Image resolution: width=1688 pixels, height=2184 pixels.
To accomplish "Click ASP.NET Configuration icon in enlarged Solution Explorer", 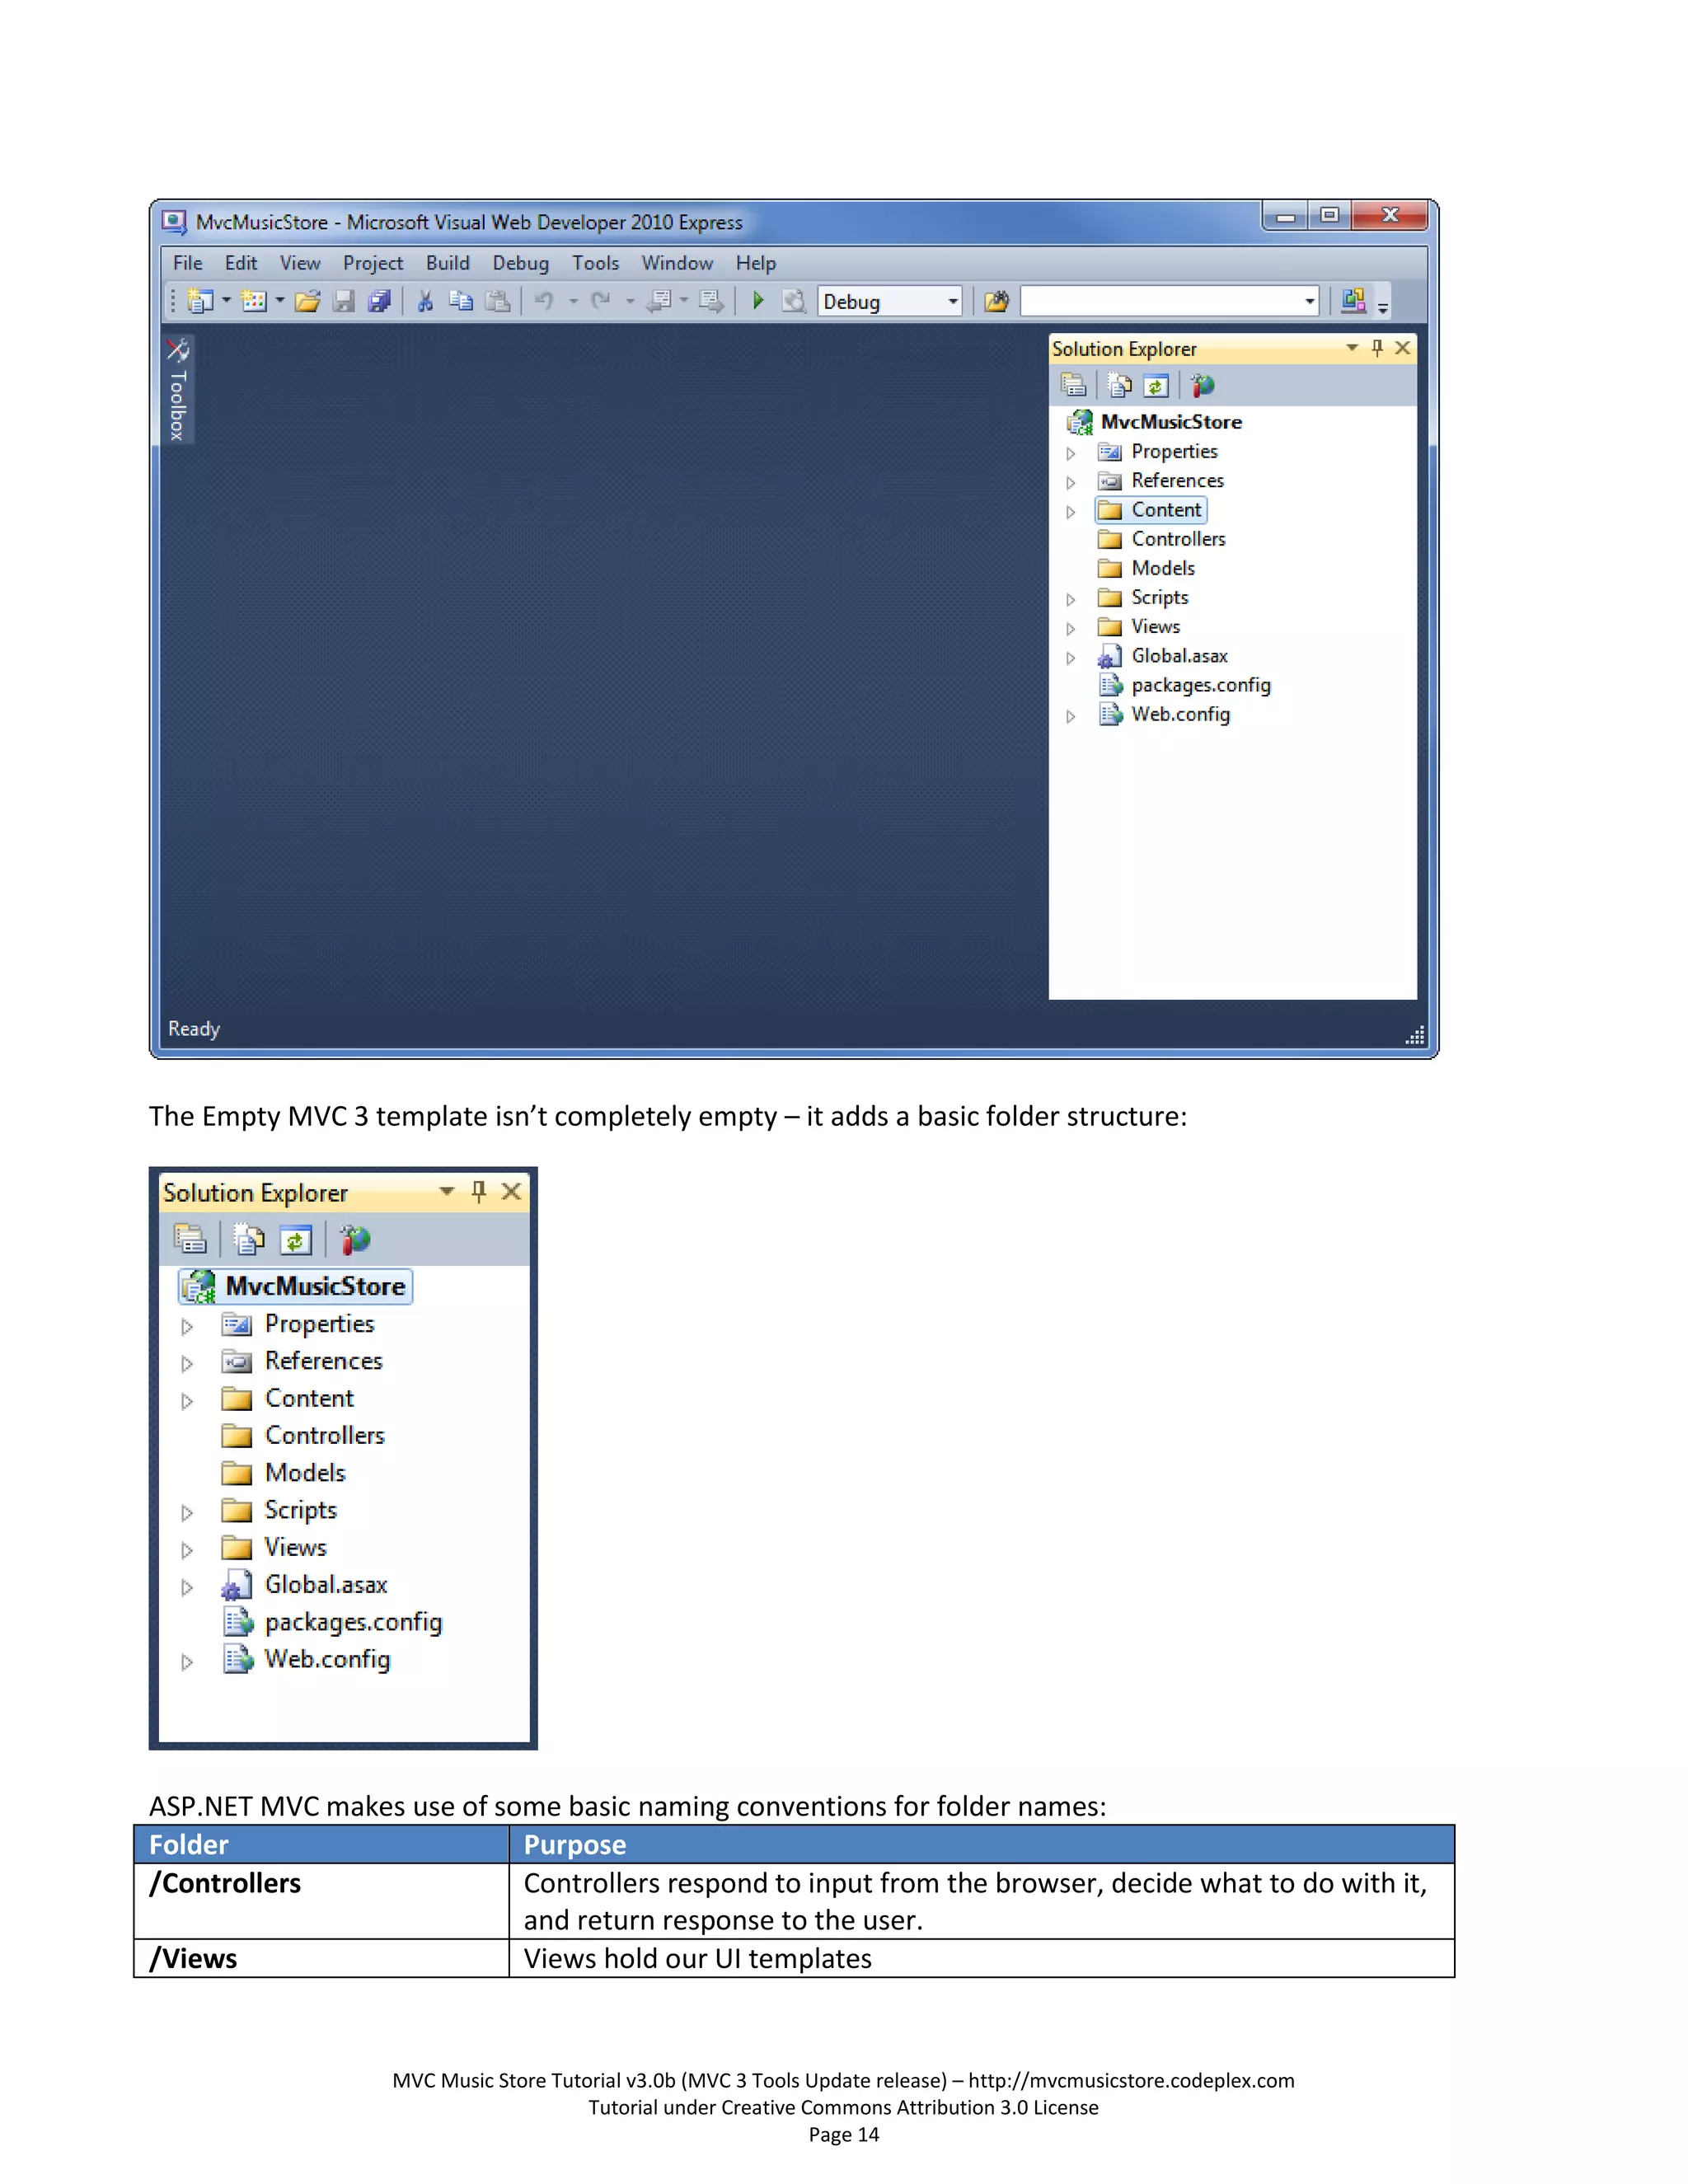I will pyautogui.click(x=354, y=1240).
